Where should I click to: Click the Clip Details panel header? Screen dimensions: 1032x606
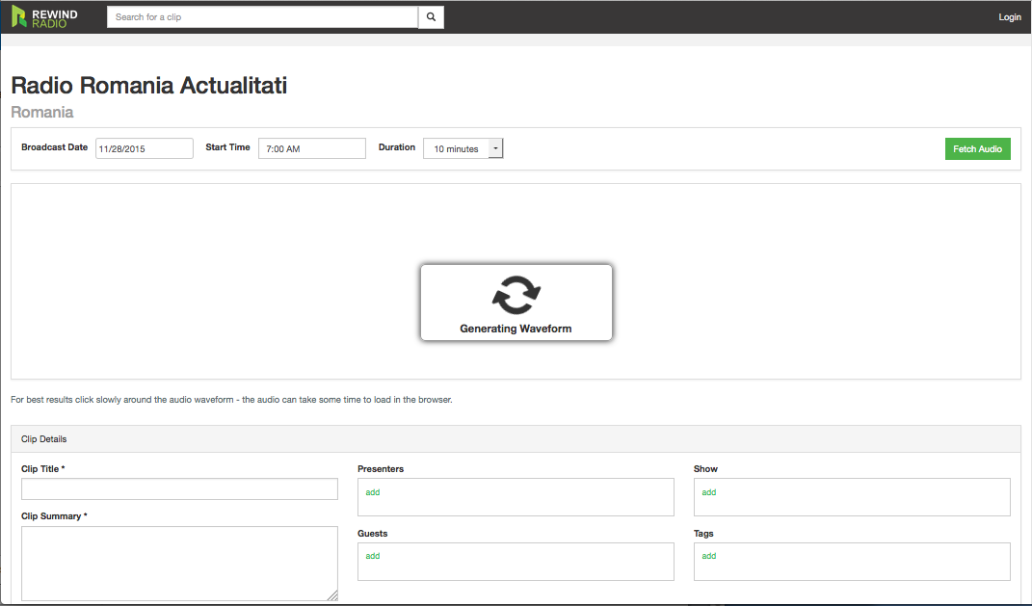click(516, 439)
